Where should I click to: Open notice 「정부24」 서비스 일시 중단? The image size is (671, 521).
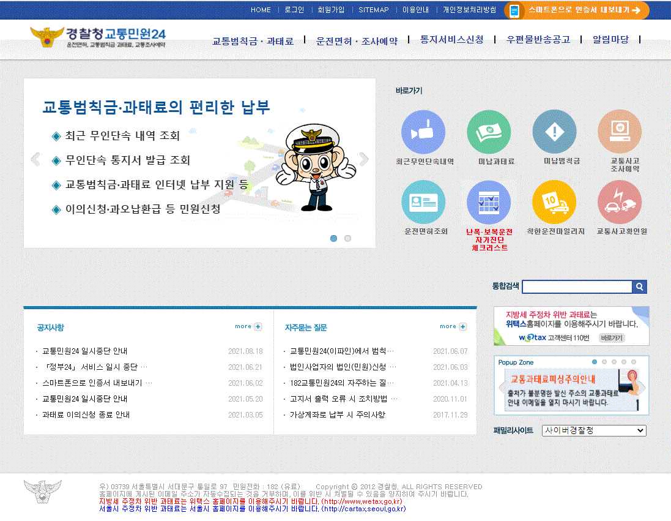[95, 367]
